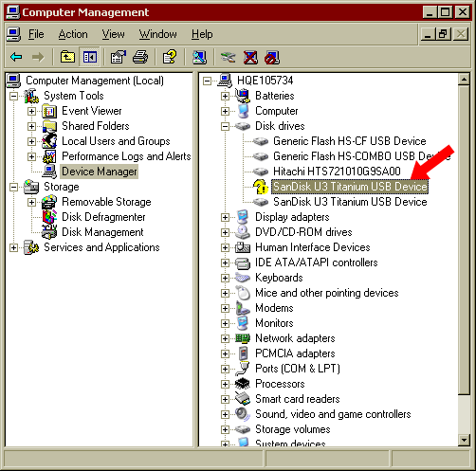Open the View menu
This screenshot has width=476, height=471.
113,34
